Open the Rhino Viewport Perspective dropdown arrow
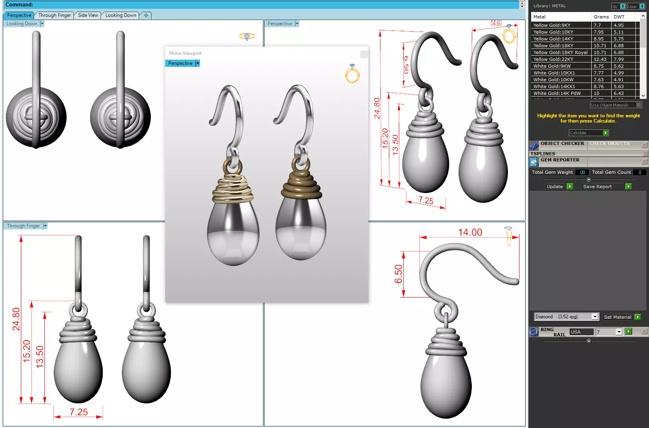 [x=198, y=63]
